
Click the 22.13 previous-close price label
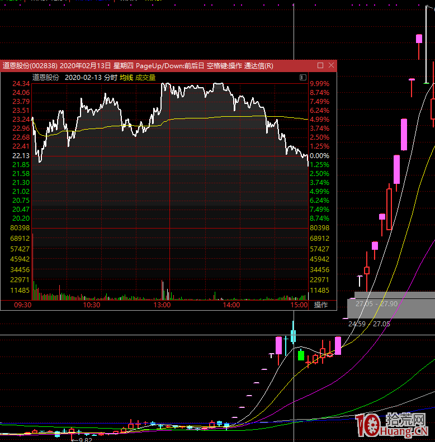click(21, 155)
